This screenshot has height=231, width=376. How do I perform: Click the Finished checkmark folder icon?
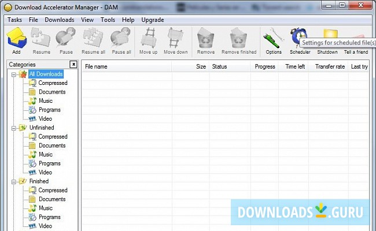[x=23, y=181]
